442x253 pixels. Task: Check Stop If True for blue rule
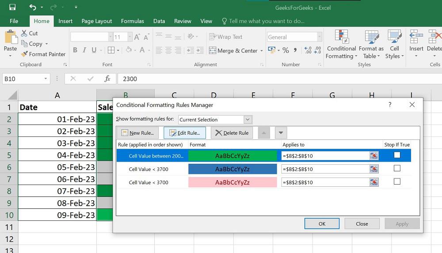coord(397,168)
